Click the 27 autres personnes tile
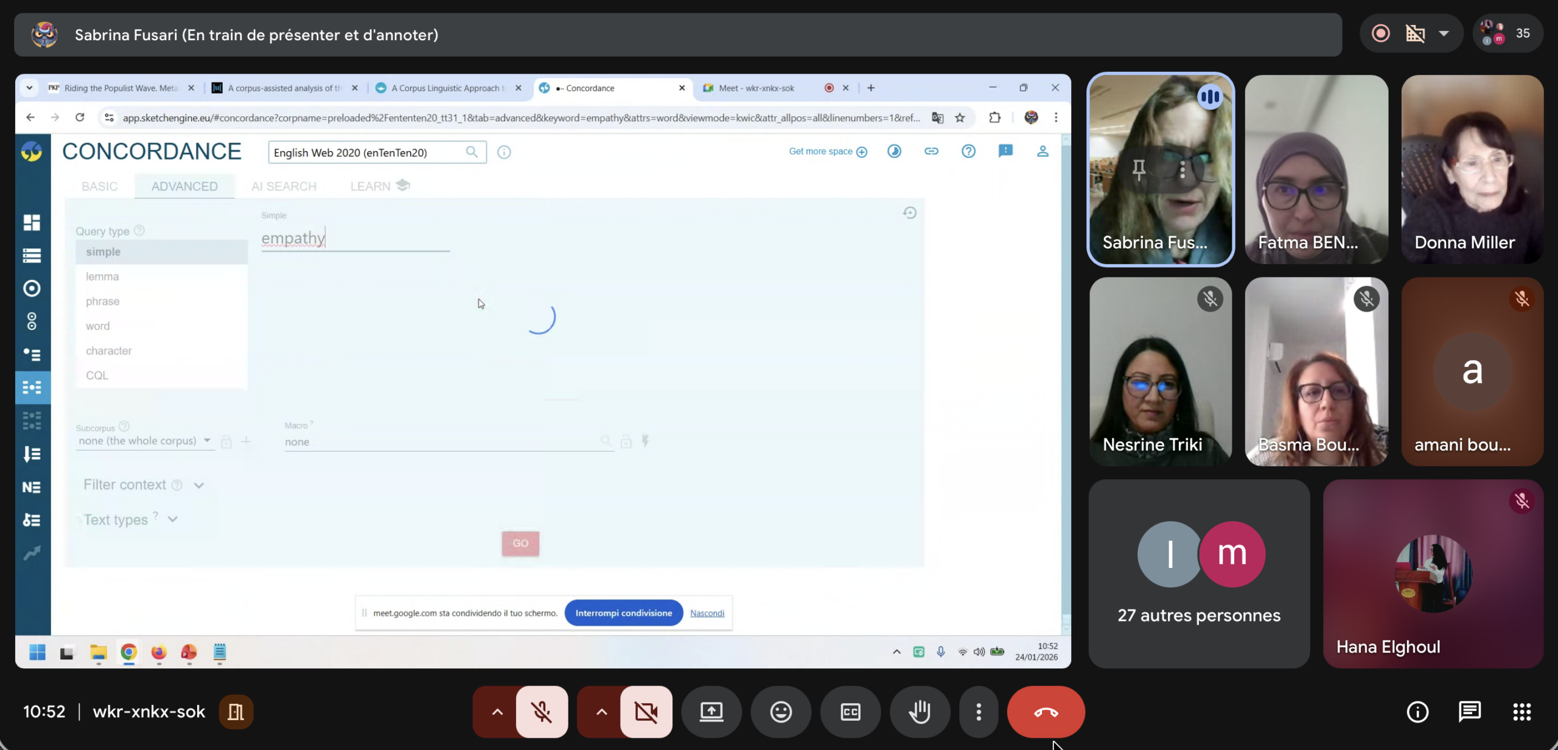 1198,573
